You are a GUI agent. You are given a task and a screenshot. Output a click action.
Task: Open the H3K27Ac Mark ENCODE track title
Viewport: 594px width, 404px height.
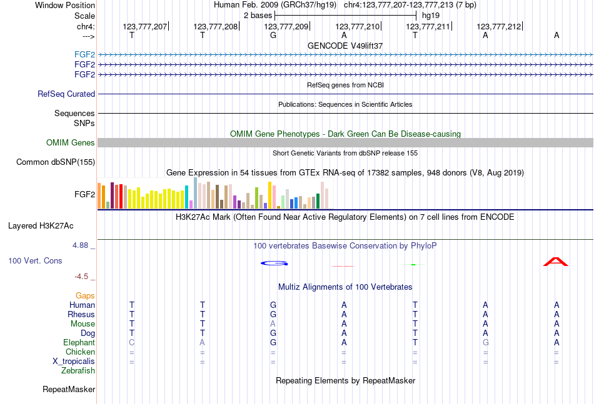(345, 217)
